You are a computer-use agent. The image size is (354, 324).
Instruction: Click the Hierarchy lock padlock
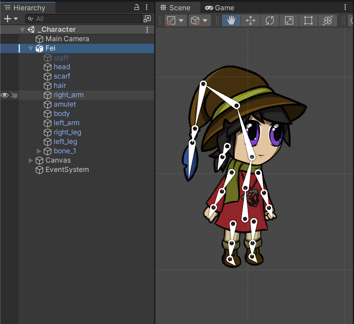(137, 7)
